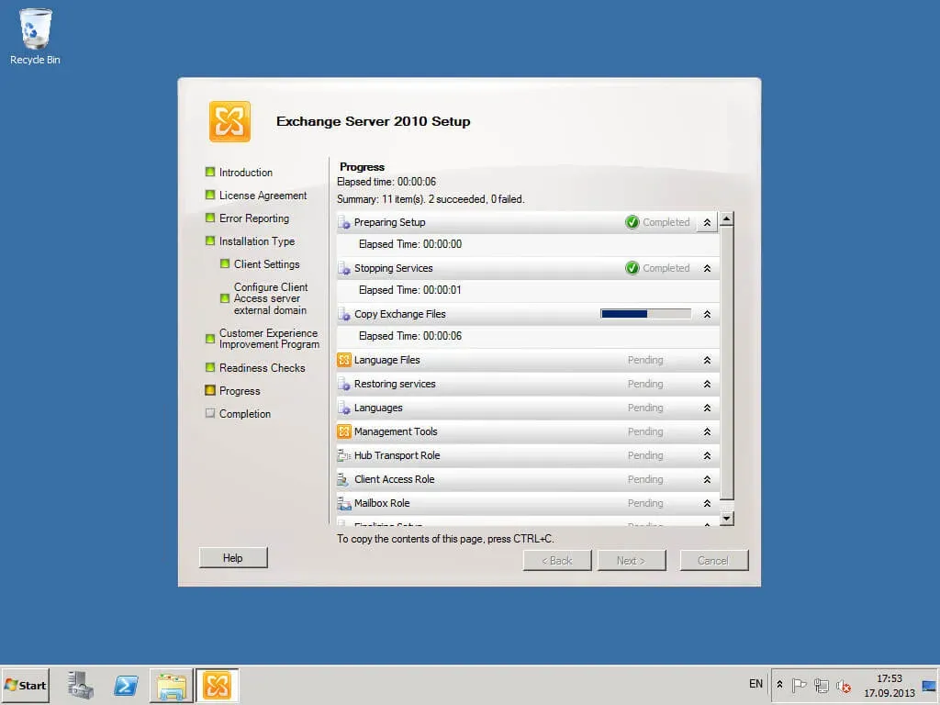Screen dimensions: 940x705
Task: Toggle the Client Access Role chevron
Action: 708,479
